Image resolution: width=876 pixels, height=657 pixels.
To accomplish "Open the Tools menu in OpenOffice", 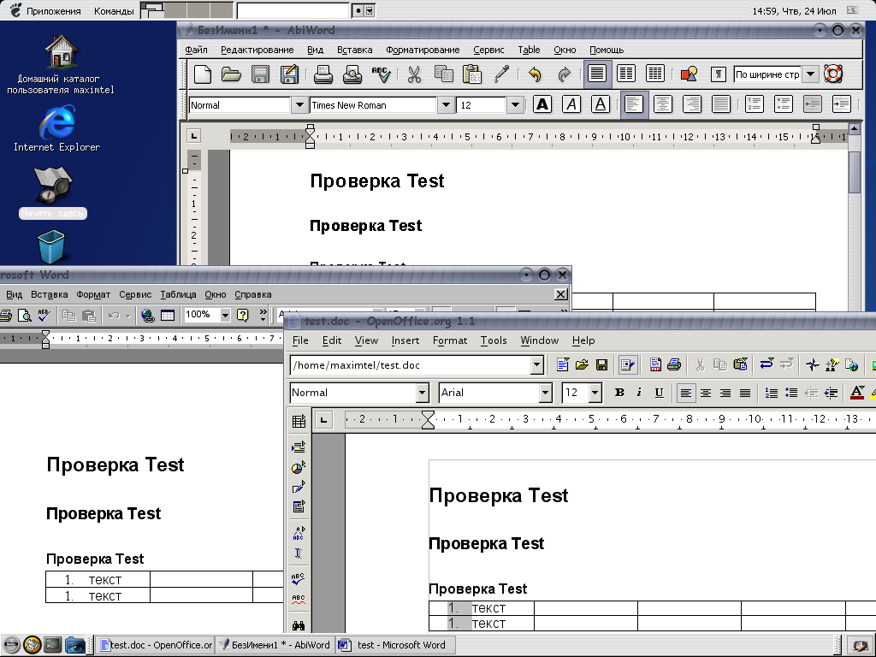I will [x=493, y=340].
